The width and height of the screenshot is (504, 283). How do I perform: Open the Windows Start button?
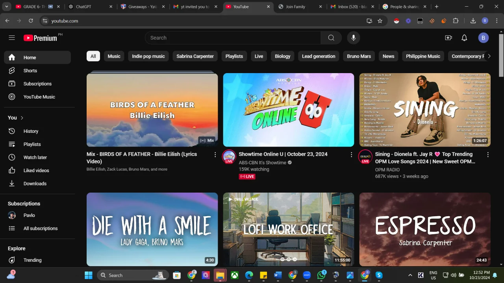tap(88, 275)
